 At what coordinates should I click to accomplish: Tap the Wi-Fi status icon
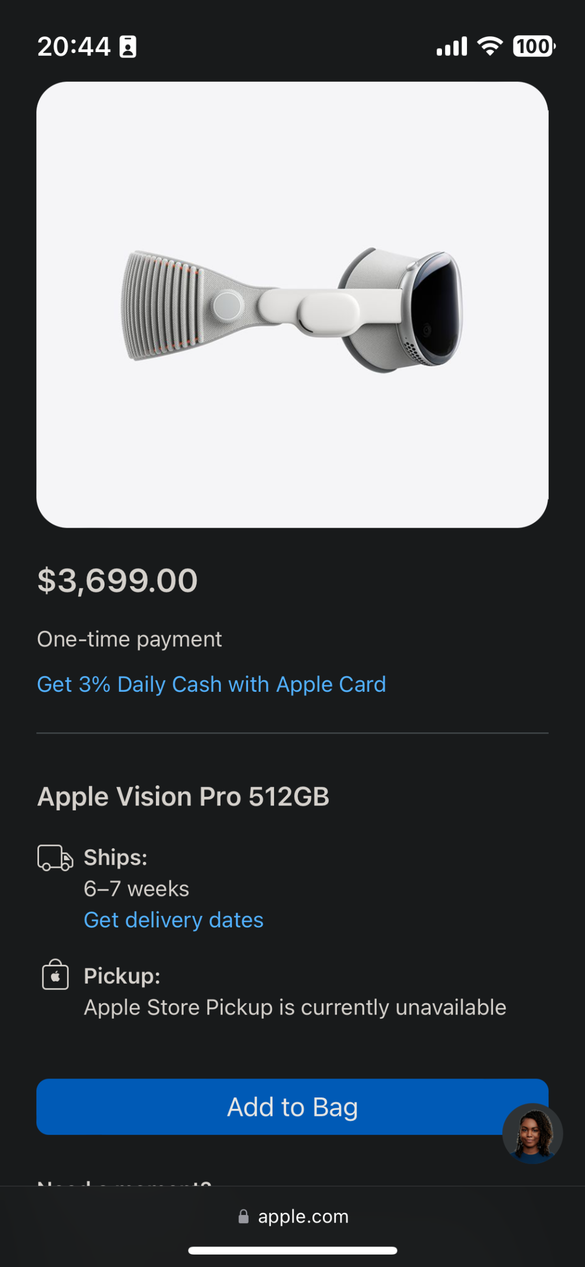click(490, 46)
